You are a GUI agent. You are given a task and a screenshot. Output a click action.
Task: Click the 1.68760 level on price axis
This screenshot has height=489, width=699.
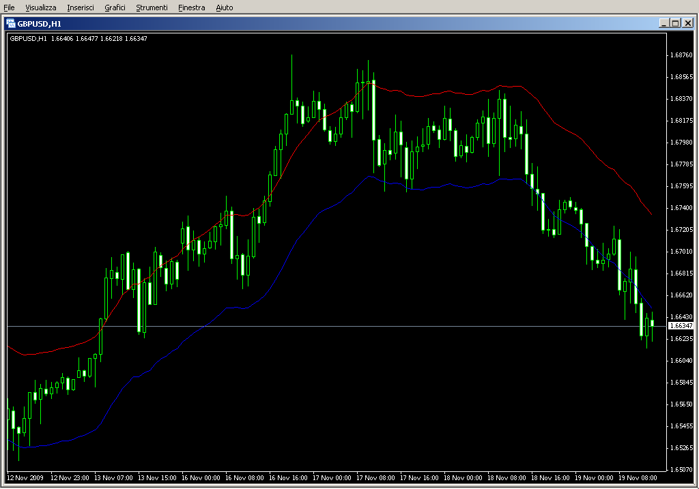tap(681, 55)
